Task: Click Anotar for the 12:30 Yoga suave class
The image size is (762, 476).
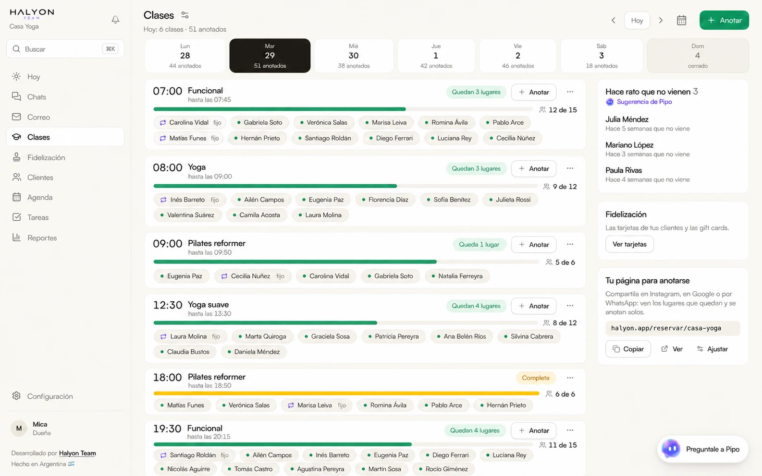Action: [x=534, y=306]
